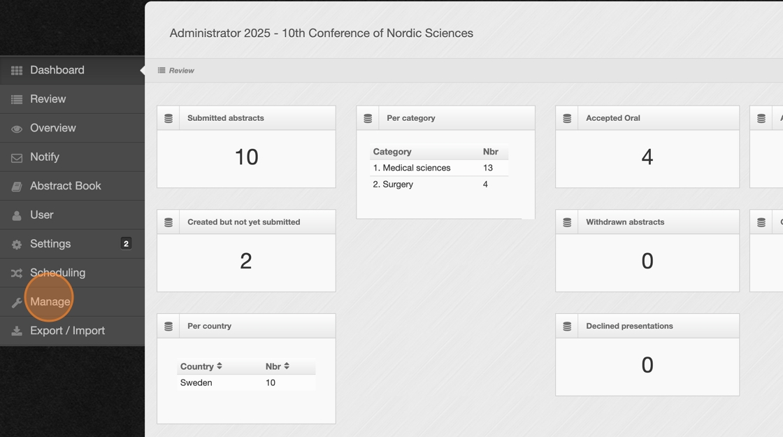Click the Settings gear icon
The image size is (783, 437).
(x=17, y=245)
